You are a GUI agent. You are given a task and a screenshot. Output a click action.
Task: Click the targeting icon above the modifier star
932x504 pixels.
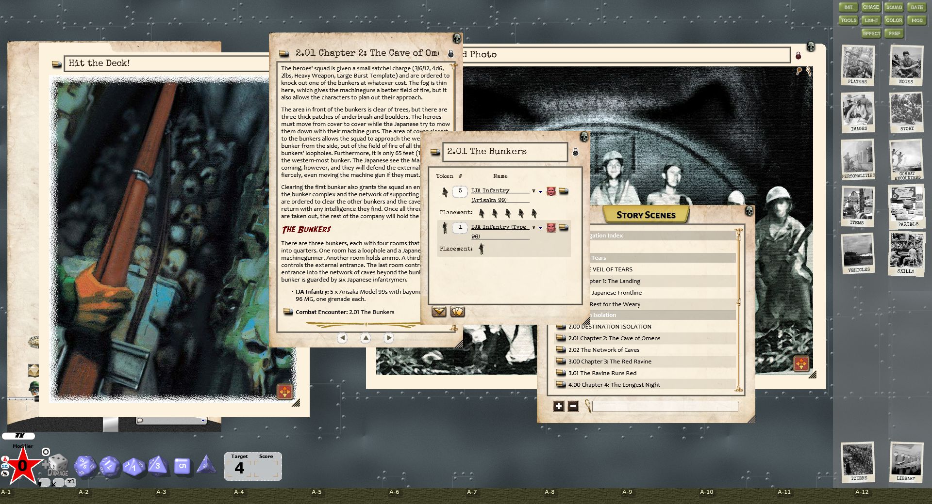[46, 452]
